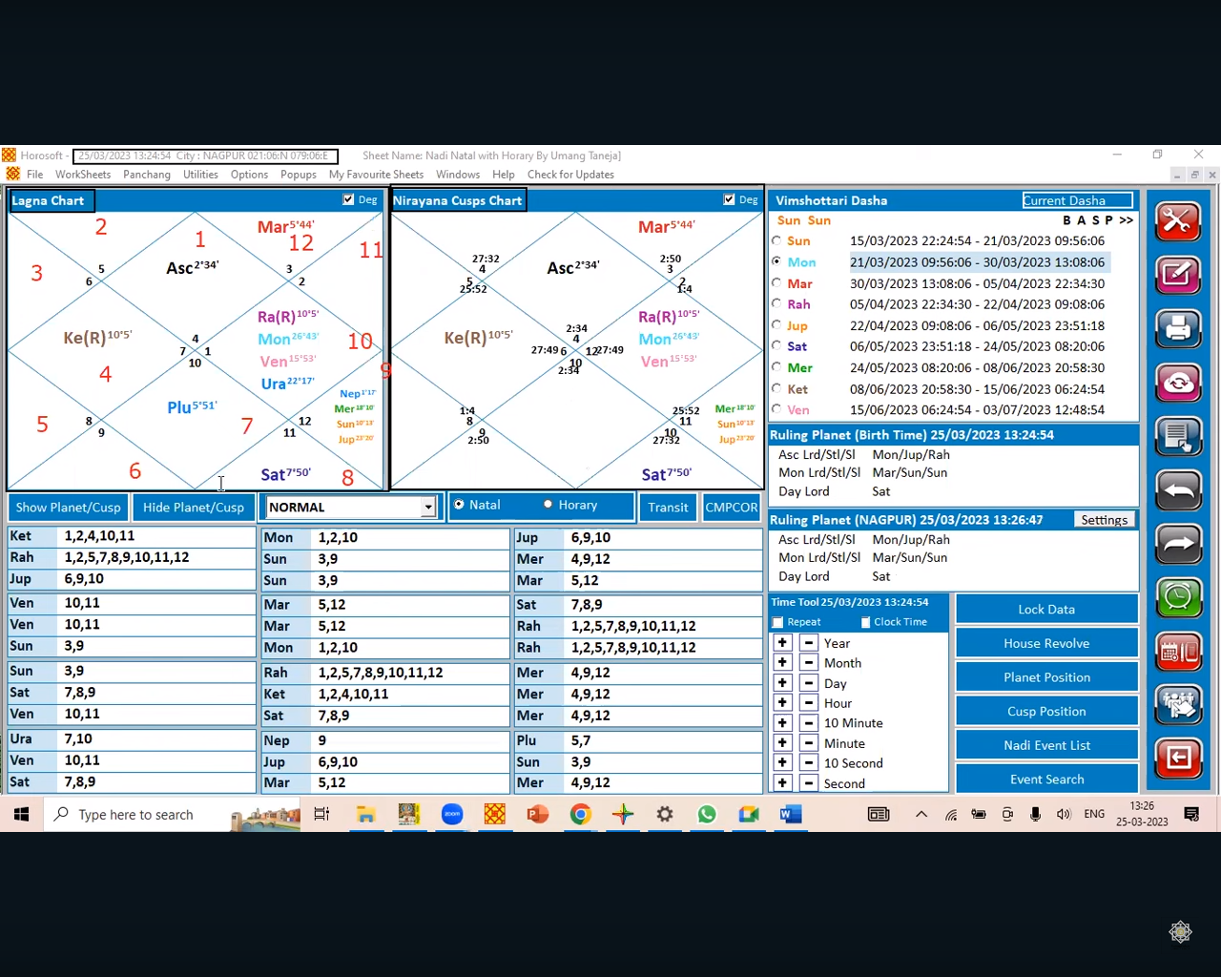
Task: Click the red exit icon in sidebar
Action: (1178, 759)
